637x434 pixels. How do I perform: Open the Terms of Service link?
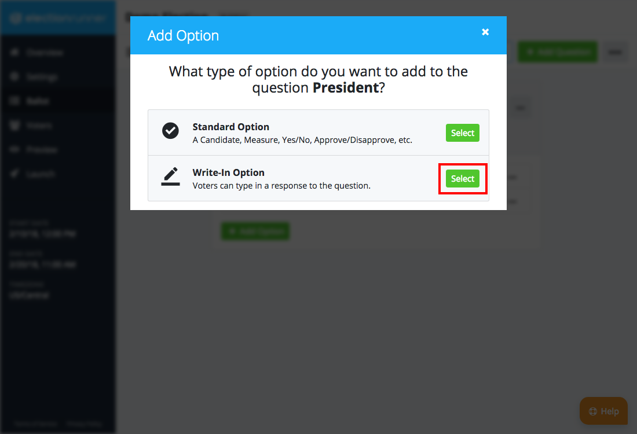(x=35, y=424)
